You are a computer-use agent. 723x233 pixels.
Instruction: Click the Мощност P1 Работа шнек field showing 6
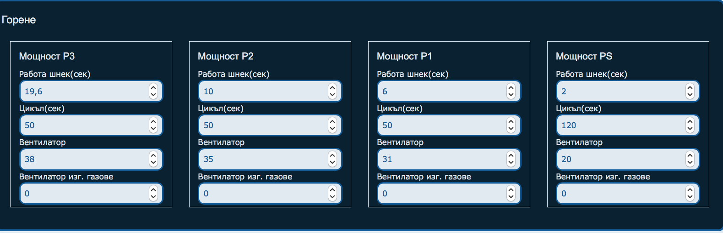click(440, 92)
